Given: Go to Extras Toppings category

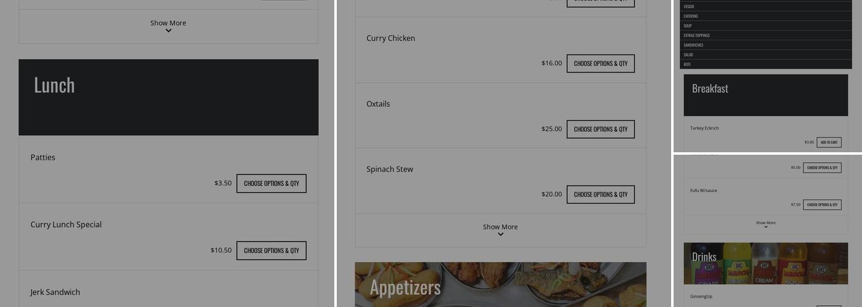Looking at the screenshot, I should [x=765, y=36].
